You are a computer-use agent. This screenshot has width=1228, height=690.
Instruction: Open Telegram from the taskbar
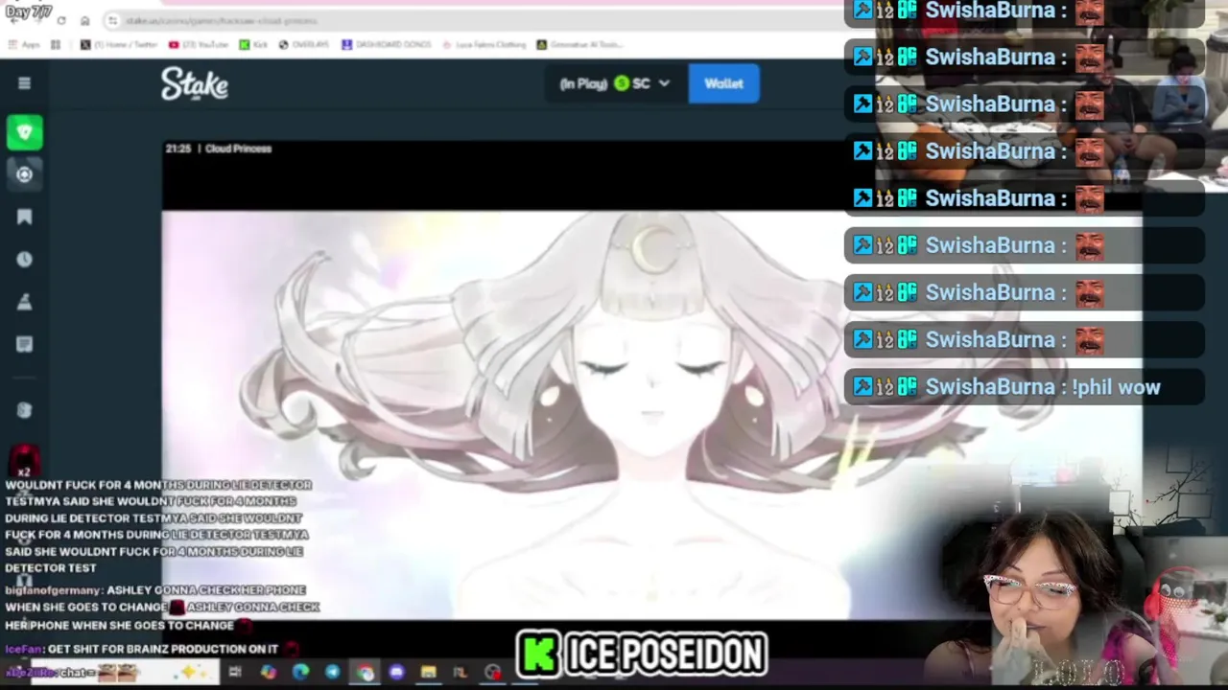point(332,673)
